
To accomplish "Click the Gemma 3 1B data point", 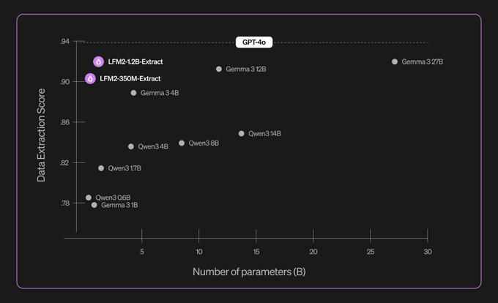I will (94, 205).
